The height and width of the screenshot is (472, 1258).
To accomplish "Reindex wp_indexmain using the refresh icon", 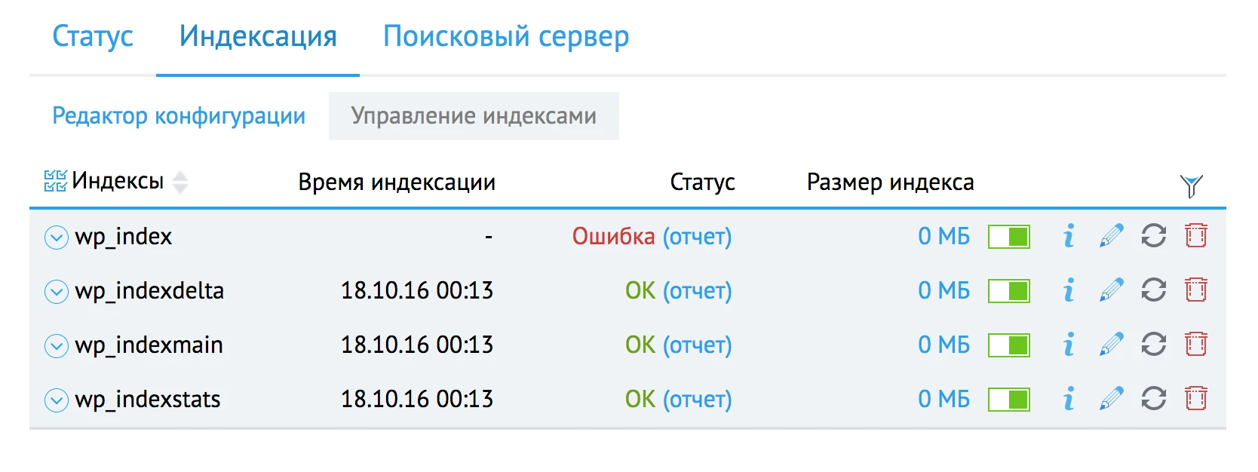I will pos(1152,345).
